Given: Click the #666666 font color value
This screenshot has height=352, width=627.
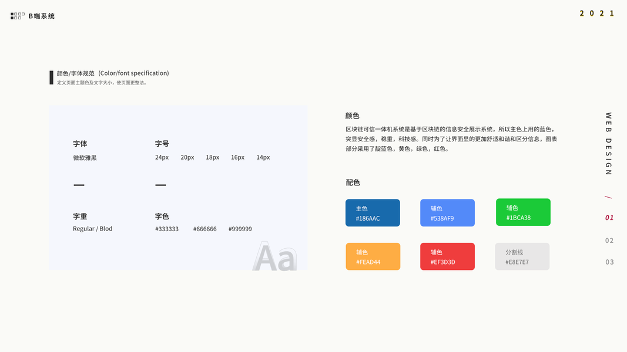Looking at the screenshot, I should point(204,229).
